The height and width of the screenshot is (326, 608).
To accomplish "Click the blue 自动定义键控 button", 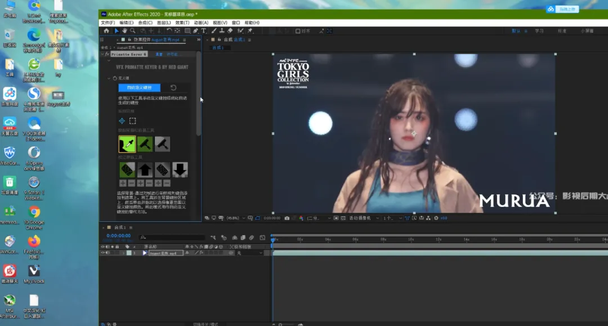I will coord(139,88).
